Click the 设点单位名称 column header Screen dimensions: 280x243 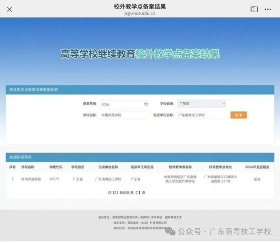click(108, 167)
